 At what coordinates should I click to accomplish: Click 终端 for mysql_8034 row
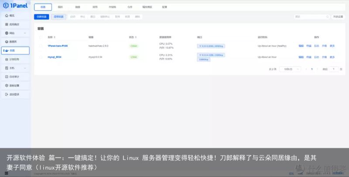pyautogui.click(x=309, y=57)
